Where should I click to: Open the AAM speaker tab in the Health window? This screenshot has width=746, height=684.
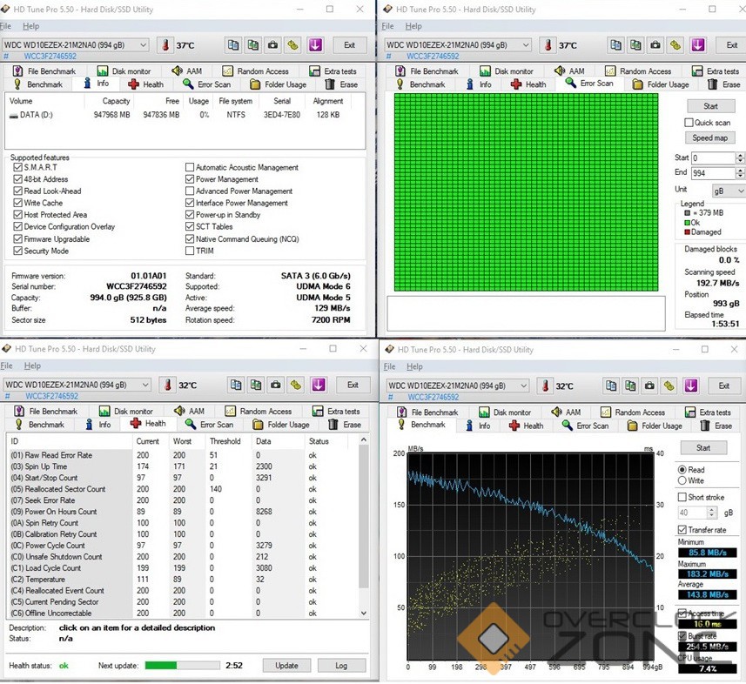click(x=189, y=411)
